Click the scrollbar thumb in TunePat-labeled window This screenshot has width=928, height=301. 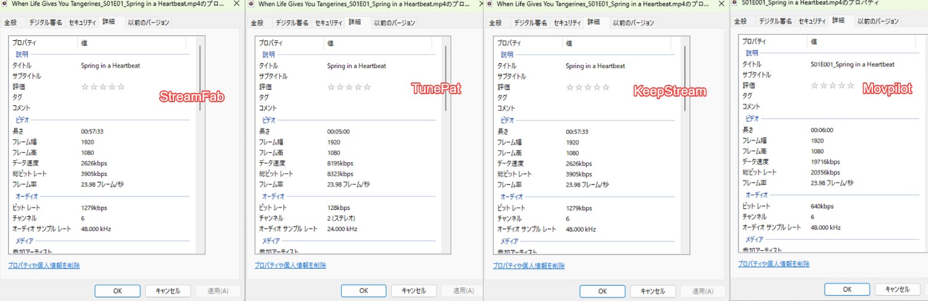click(445, 77)
